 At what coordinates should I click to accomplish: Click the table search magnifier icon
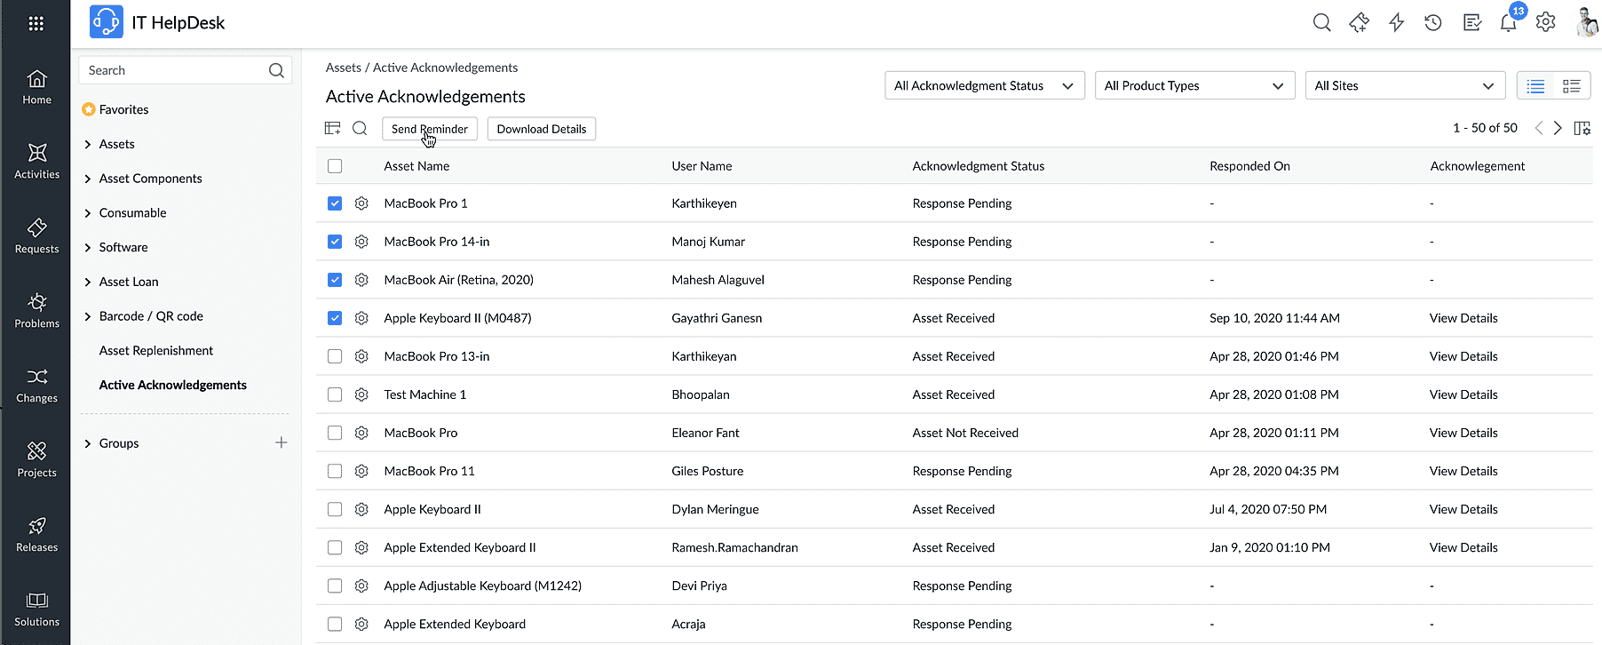tap(360, 128)
